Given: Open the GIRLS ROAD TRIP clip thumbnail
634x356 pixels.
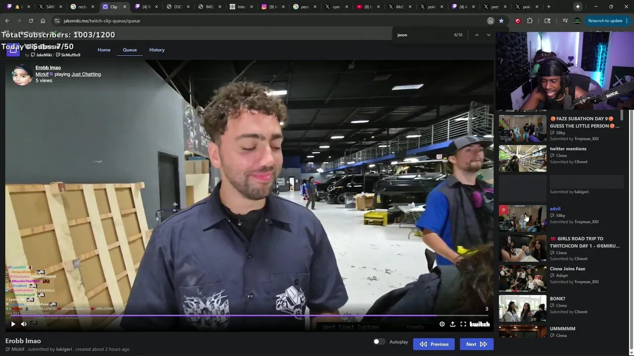Looking at the screenshot, I should coord(523,248).
